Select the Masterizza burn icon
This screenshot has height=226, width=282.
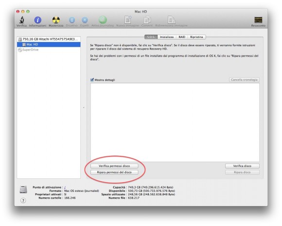click(56, 20)
